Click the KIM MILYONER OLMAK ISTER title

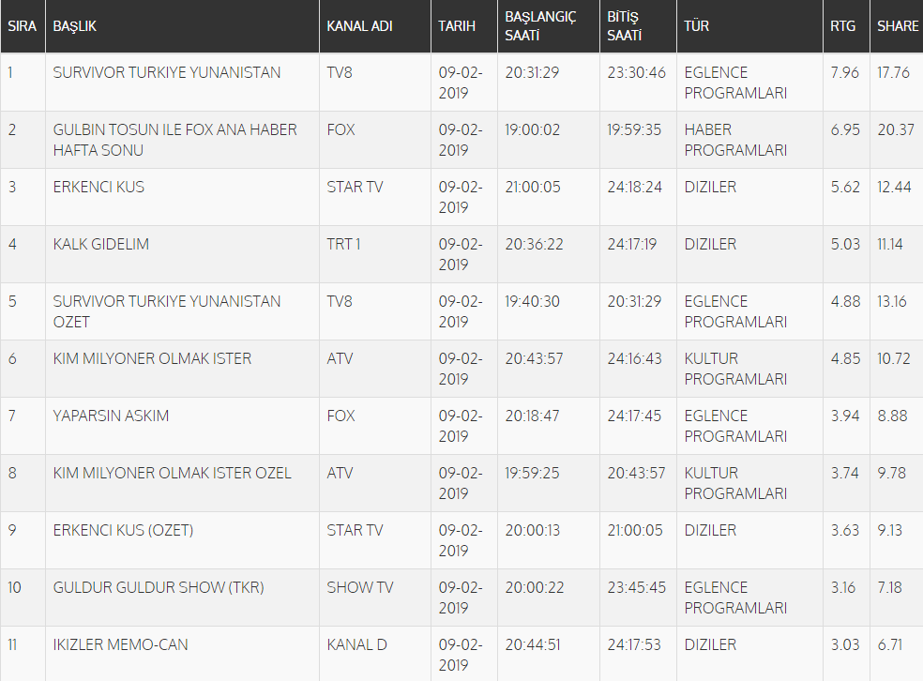pyautogui.click(x=152, y=358)
